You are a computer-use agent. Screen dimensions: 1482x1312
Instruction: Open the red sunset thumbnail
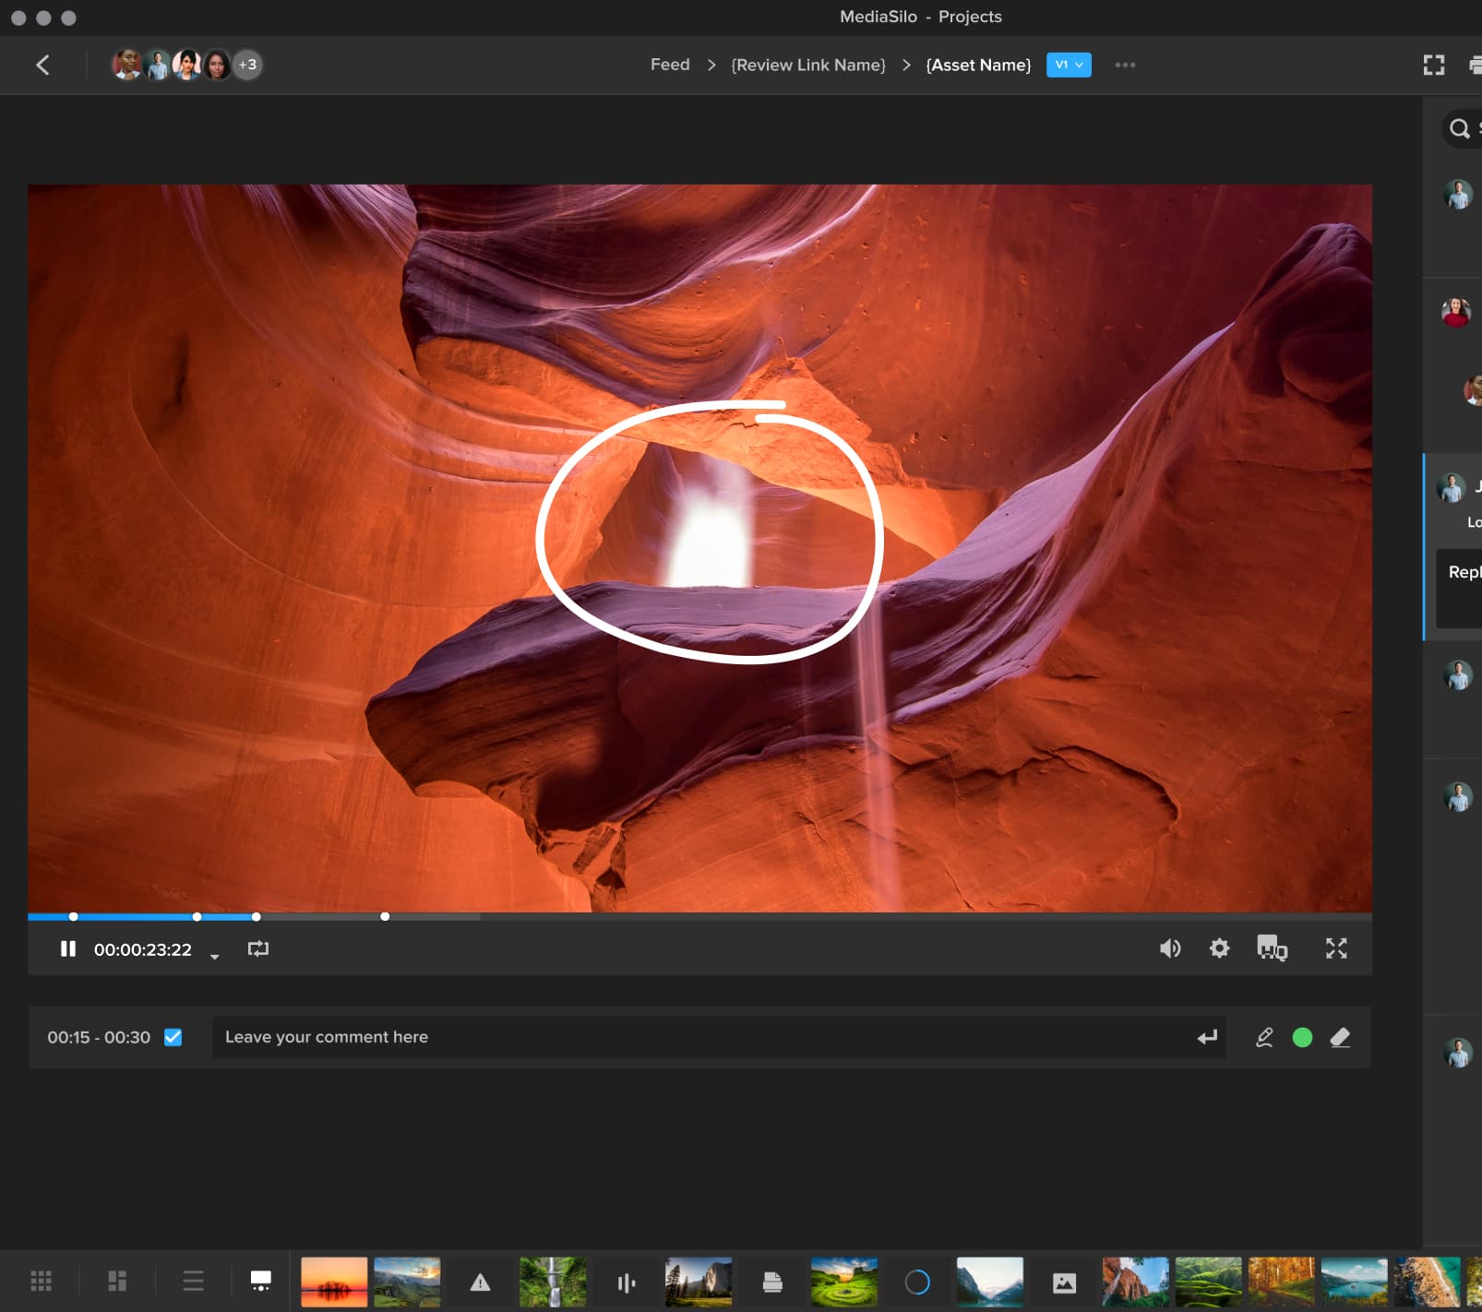(334, 1281)
